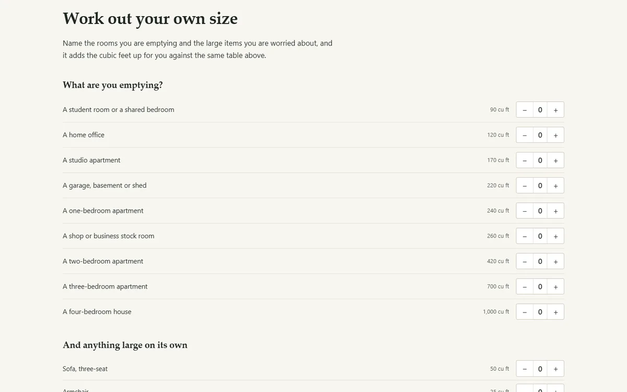Click the '170 cu ft' value
This screenshot has height=392, width=627.
coord(498,160)
